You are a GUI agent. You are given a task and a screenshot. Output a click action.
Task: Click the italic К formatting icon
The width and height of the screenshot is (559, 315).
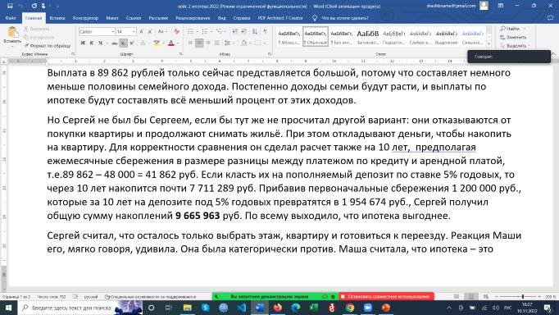tap(91, 43)
